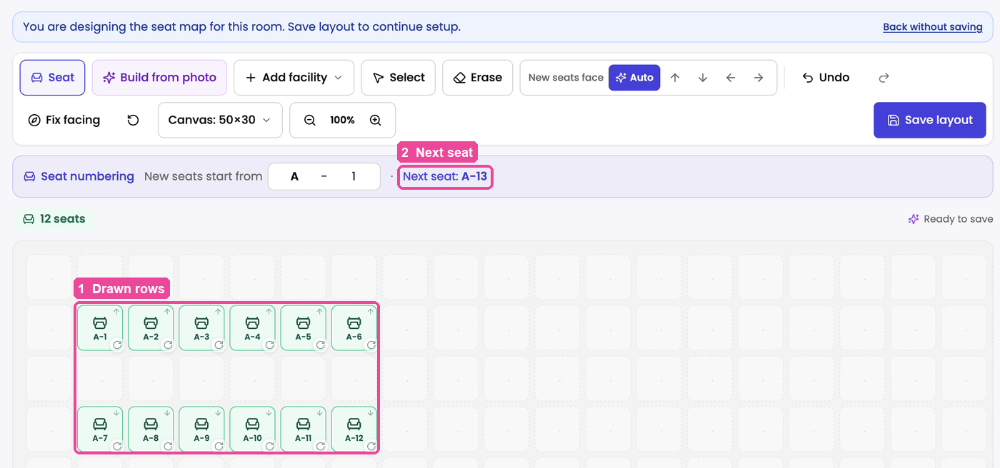The height and width of the screenshot is (468, 1000).
Task: Activate the Seat drawing tool
Action: (x=52, y=78)
